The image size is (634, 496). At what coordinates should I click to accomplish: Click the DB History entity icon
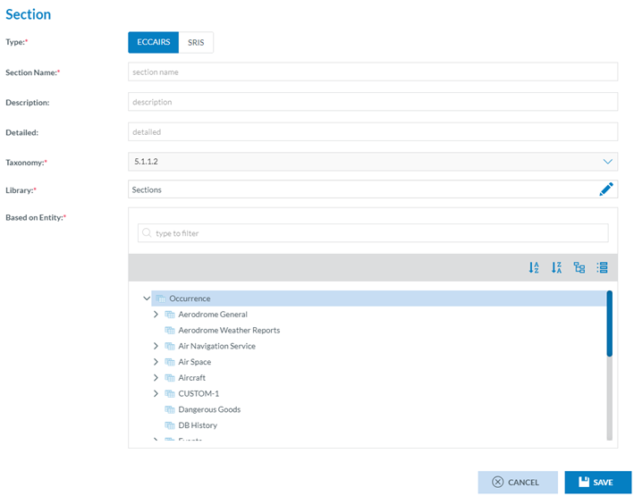(x=169, y=425)
